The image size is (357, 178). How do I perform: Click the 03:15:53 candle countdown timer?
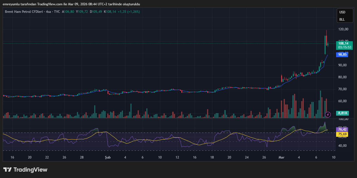click(x=344, y=47)
